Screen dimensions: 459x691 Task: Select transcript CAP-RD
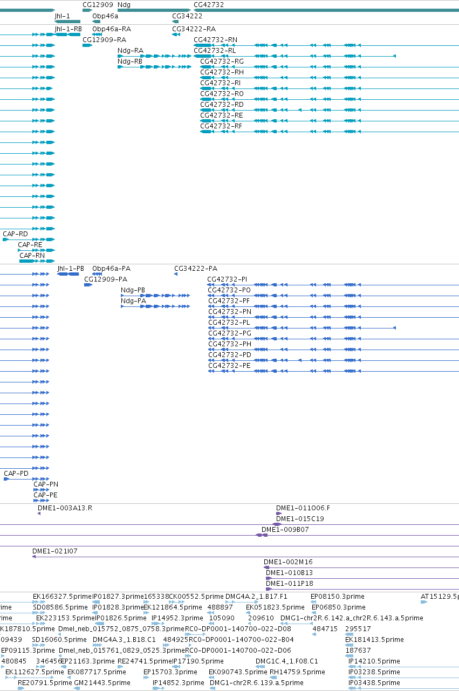click(15, 234)
